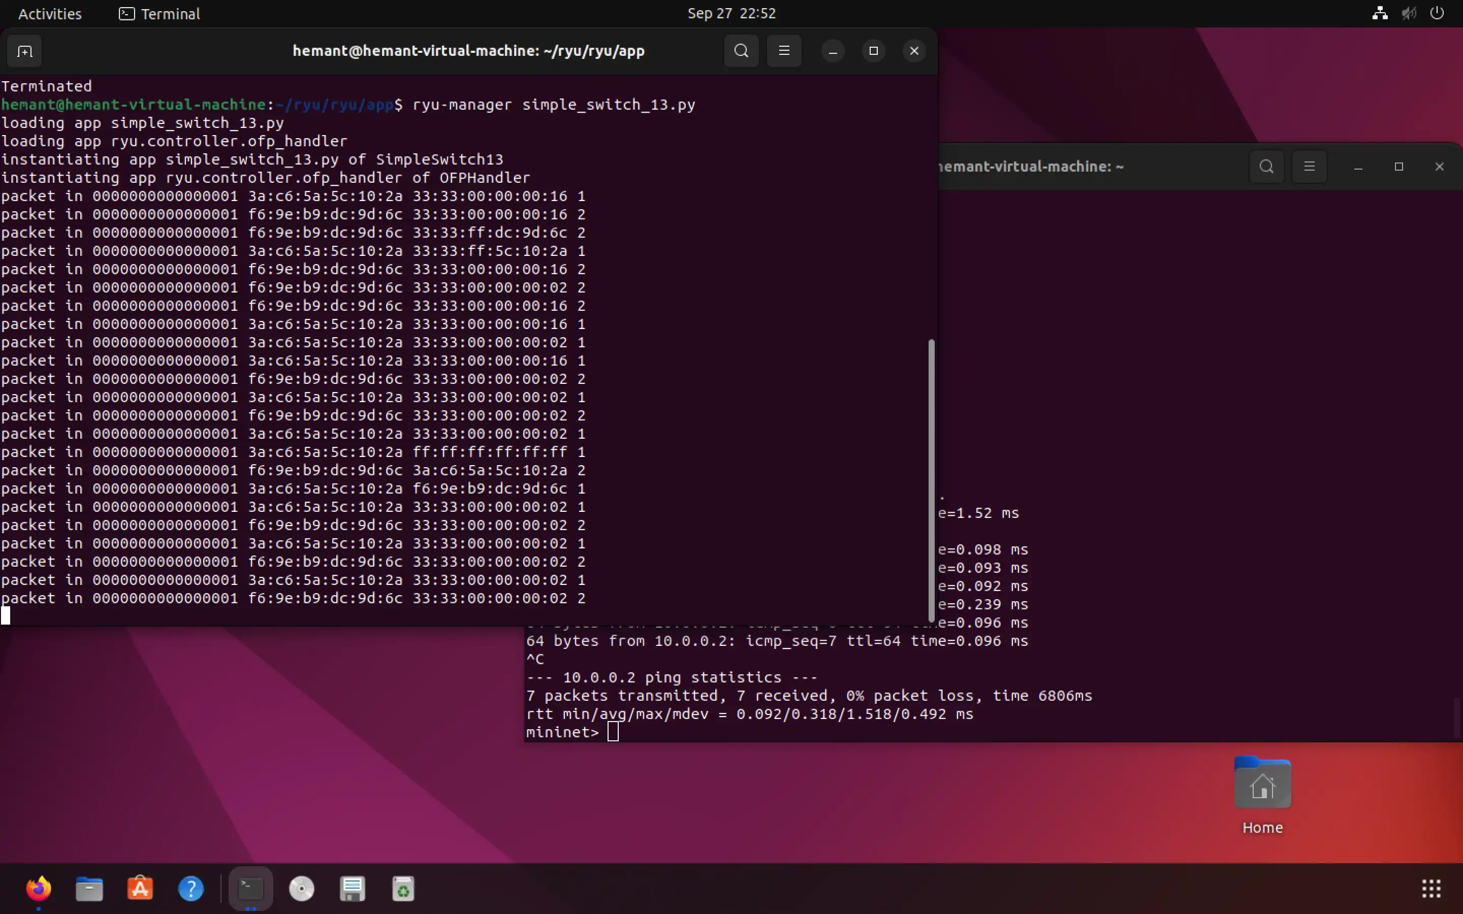Open the Terminal app menu in top bar
Viewport: 1463px width, 914px height.
159,13
